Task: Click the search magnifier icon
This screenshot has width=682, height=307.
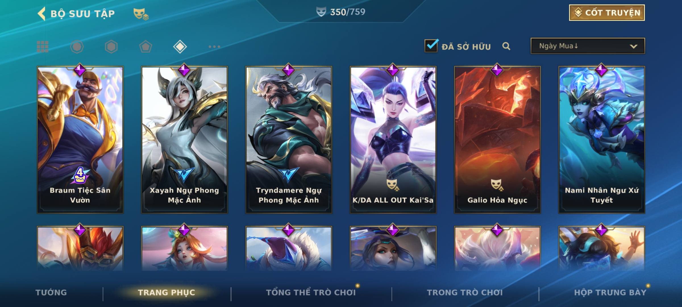Action: (x=506, y=46)
